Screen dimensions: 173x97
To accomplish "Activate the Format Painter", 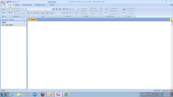I will point(20,14).
